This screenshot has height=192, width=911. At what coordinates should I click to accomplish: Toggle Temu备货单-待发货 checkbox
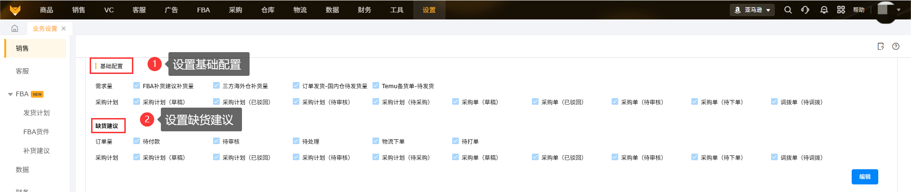(376, 86)
